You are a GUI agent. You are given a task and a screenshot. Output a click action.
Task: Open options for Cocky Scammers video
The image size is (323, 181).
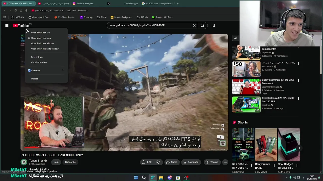coord(299,80)
